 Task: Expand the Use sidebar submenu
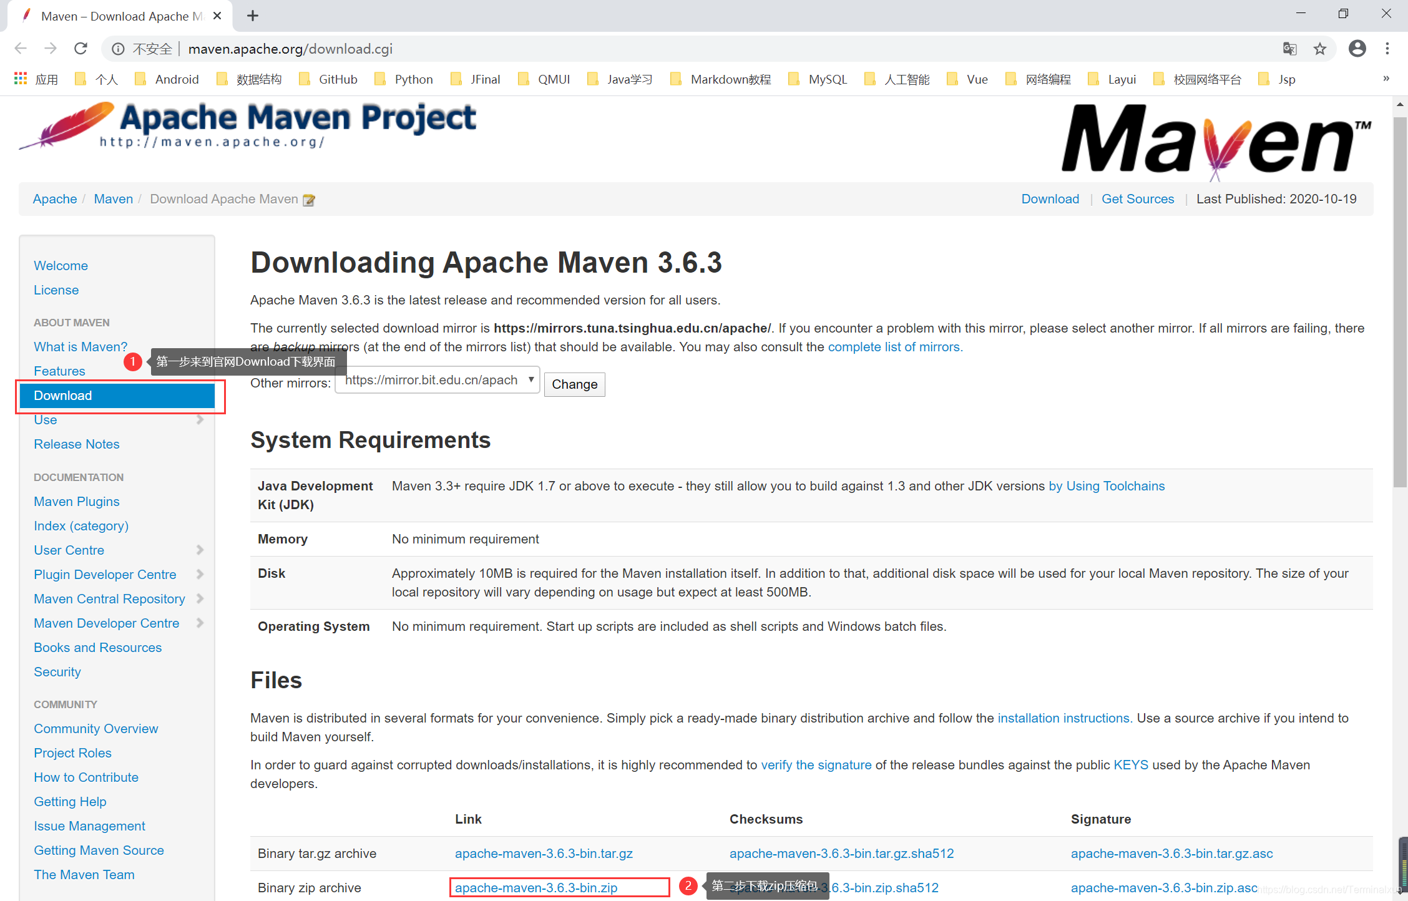[x=200, y=420]
